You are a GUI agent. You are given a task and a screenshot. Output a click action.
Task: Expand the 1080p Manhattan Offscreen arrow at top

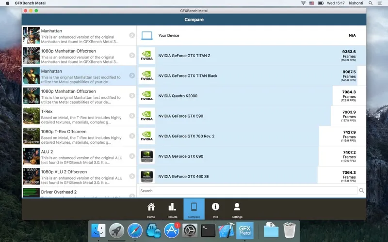pos(132,55)
